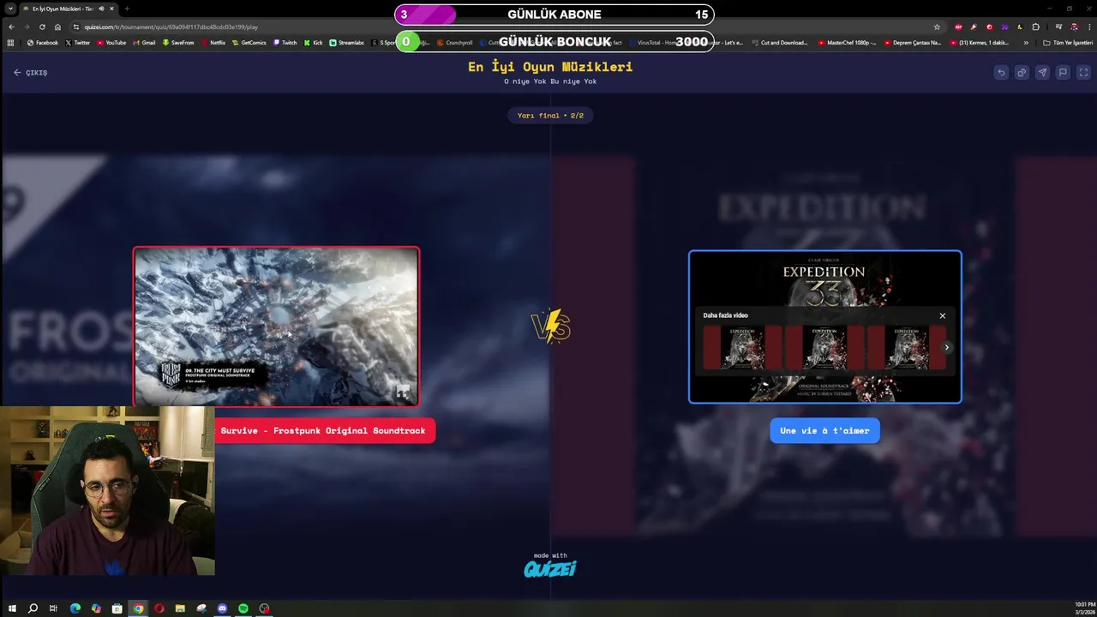The image size is (1097, 617).
Task: Open the Gmail bookmark
Action: (144, 42)
